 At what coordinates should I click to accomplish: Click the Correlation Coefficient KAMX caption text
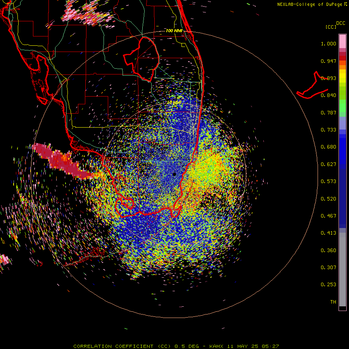(x=176, y=346)
